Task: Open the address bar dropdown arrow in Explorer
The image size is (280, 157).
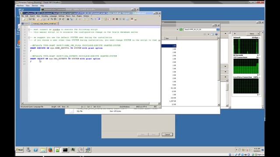Action: (177, 29)
